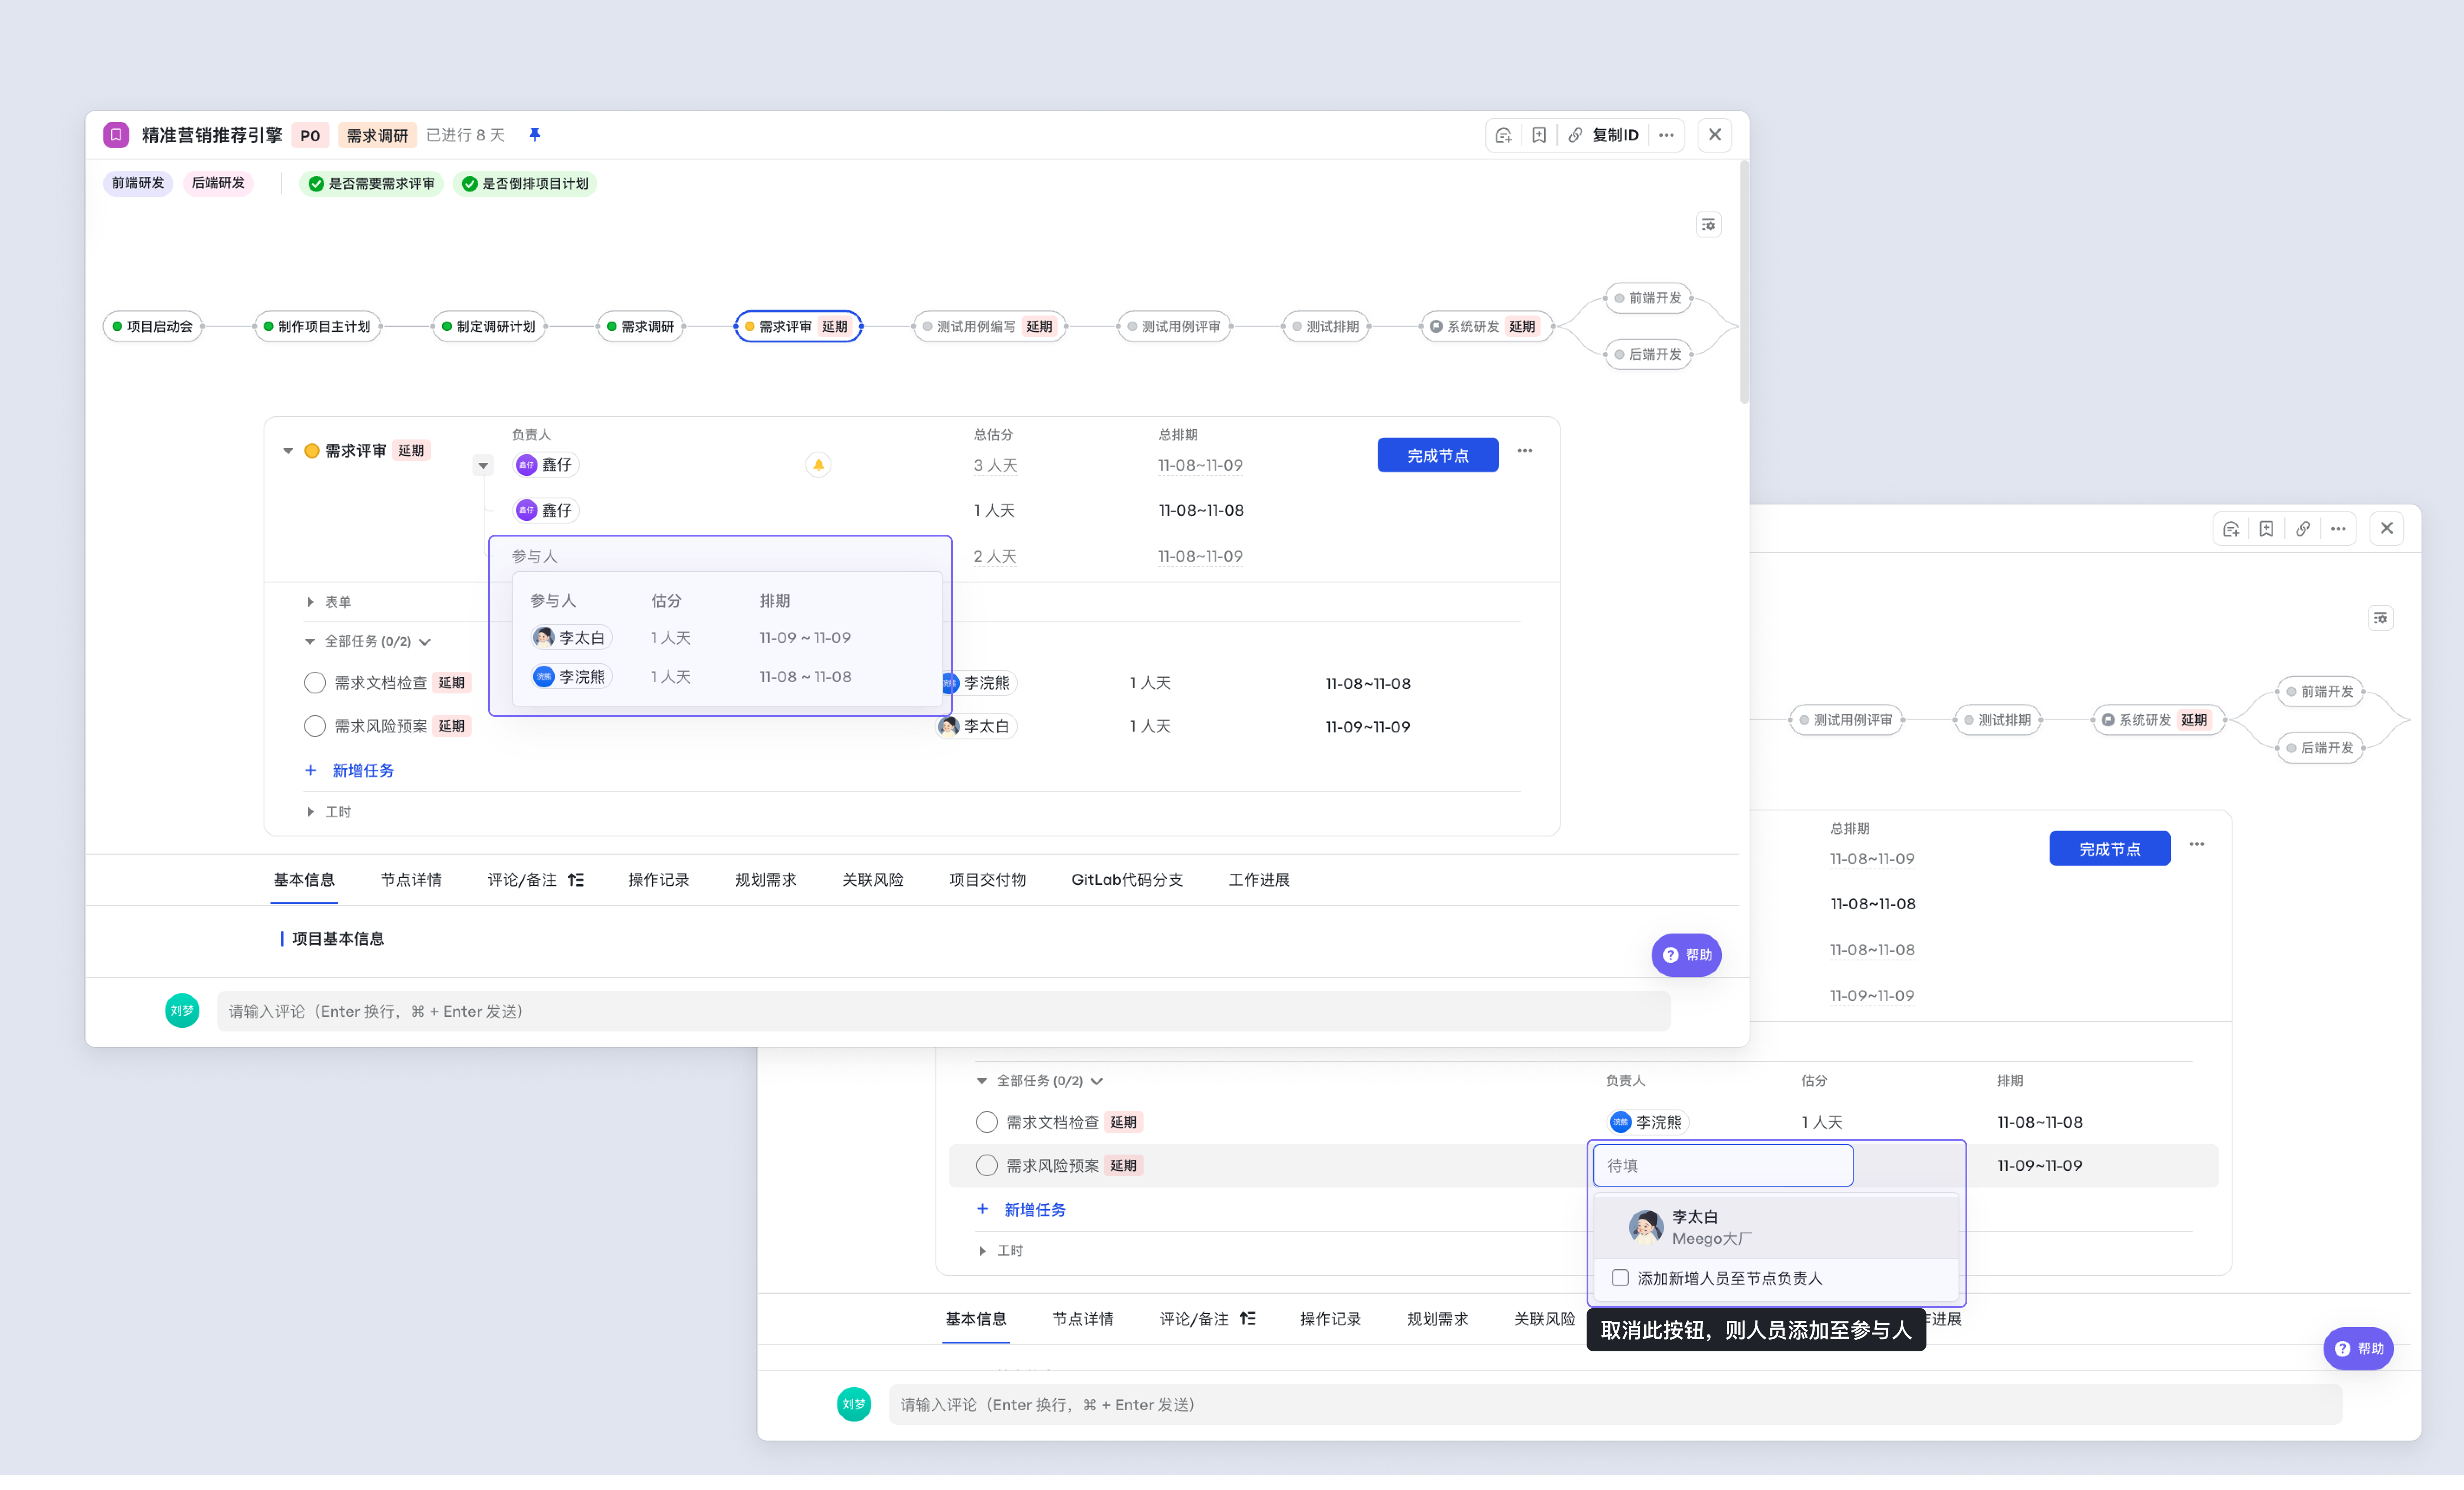Click 新增任务 link in front window
The width and height of the screenshot is (2464, 1490).
(x=363, y=770)
